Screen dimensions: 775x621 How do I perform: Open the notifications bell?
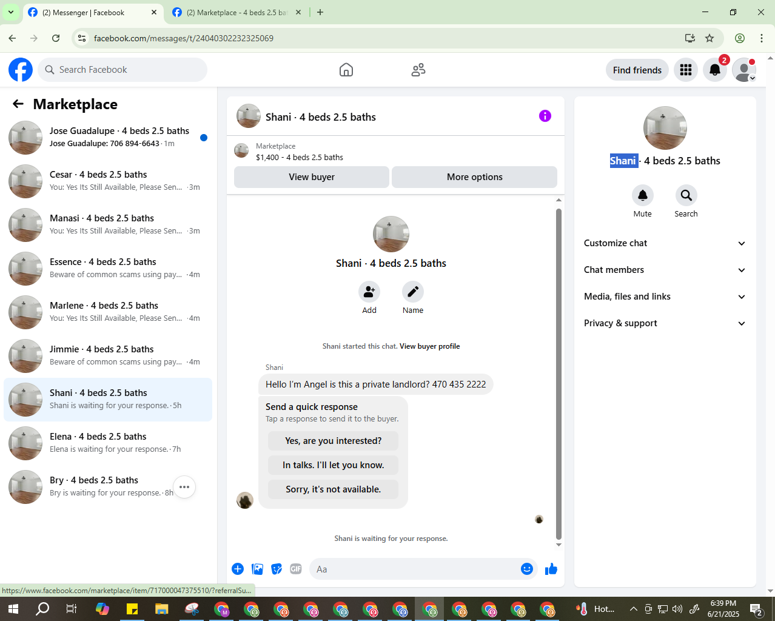[x=715, y=70]
